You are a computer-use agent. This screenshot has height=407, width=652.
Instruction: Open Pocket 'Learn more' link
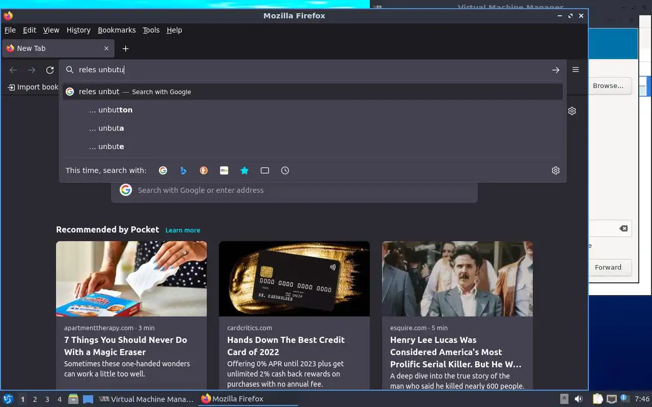tap(182, 230)
